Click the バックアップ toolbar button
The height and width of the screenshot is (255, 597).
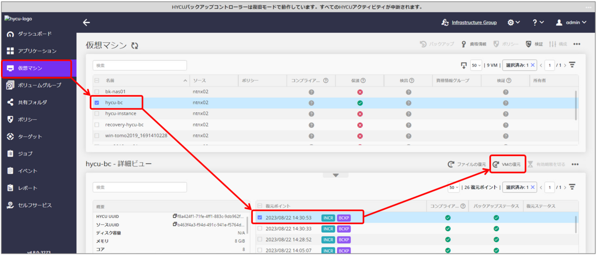pos(437,44)
